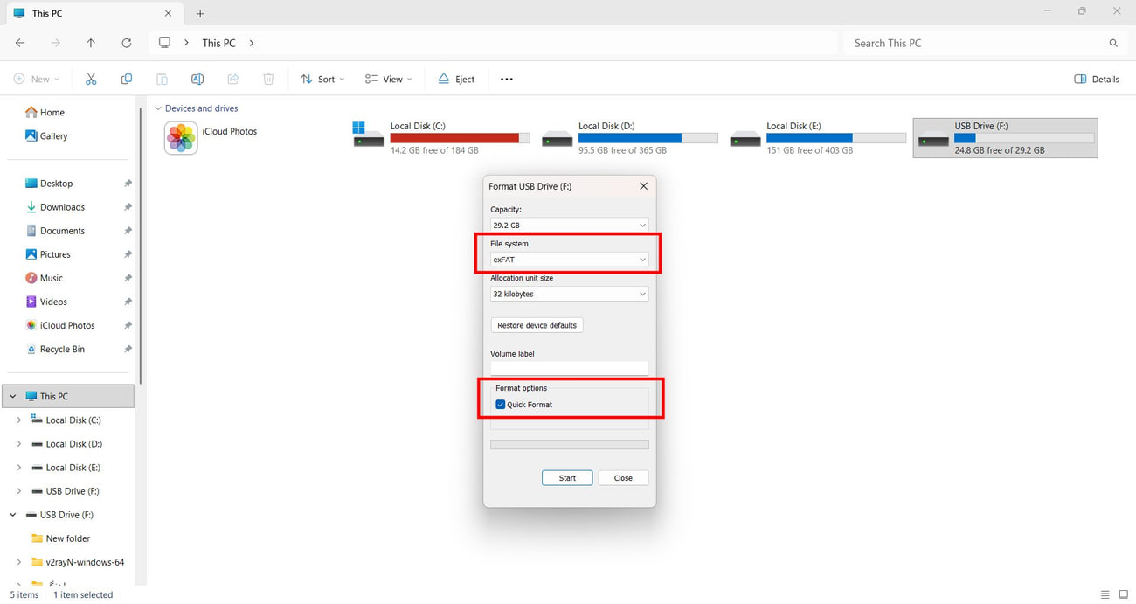1136x604 pixels.
Task: Click the Cut scissors icon in toolbar
Action: coord(91,79)
